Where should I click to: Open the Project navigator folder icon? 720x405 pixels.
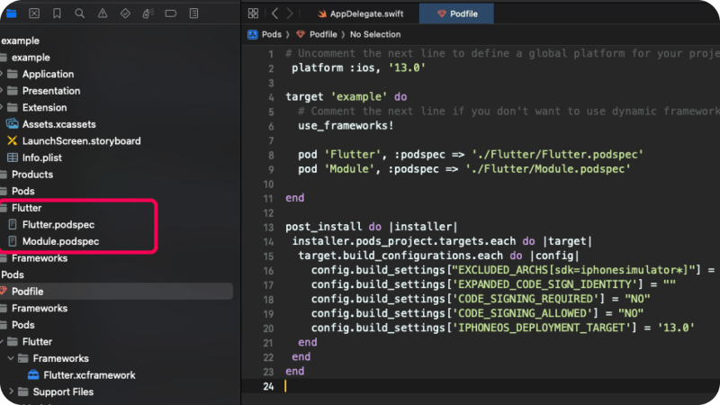(x=12, y=13)
